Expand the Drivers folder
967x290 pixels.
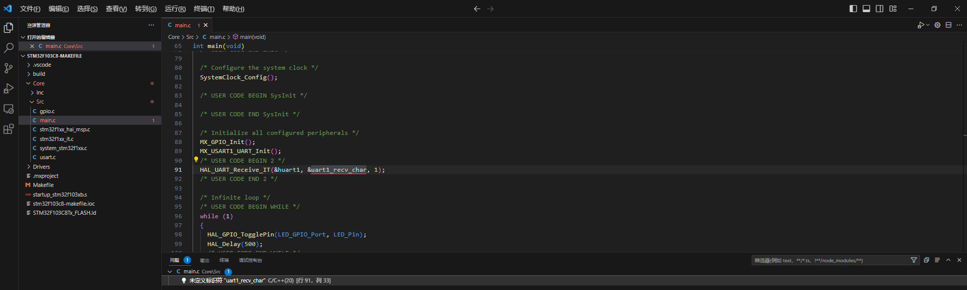(x=41, y=167)
